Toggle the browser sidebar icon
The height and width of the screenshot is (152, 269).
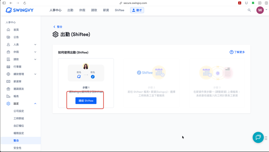pos(4,3)
